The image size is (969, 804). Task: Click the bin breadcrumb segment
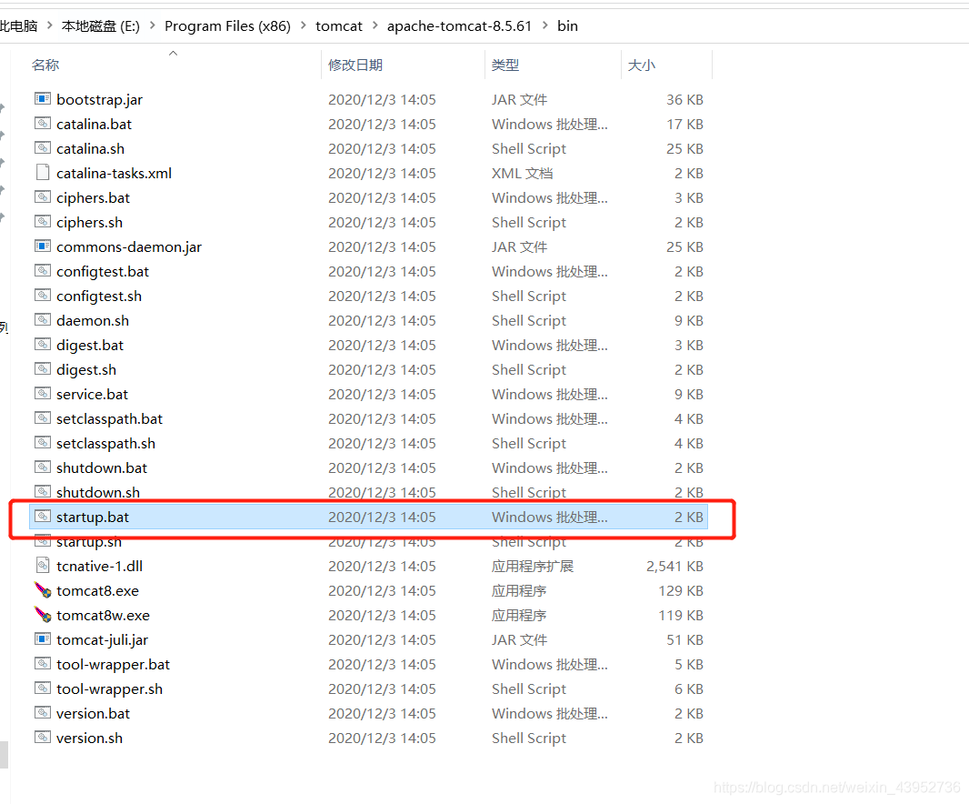[567, 26]
